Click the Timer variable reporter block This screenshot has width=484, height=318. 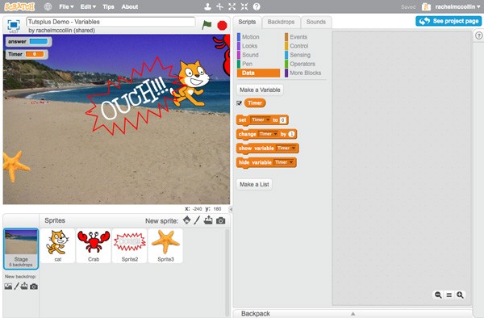(x=255, y=103)
